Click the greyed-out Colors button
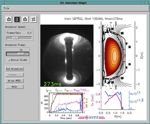Viewport: 150px width, 124px height. click(x=14, y=75)
